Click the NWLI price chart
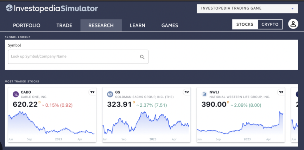The image size is (304, 150). coord(240,123)
